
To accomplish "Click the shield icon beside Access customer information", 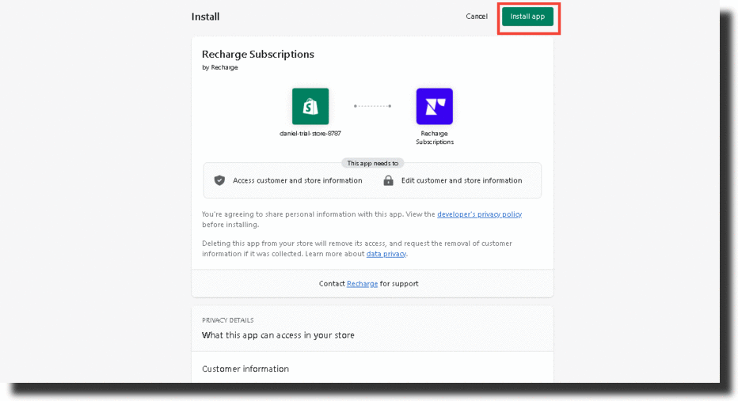I will pos(219,180).
